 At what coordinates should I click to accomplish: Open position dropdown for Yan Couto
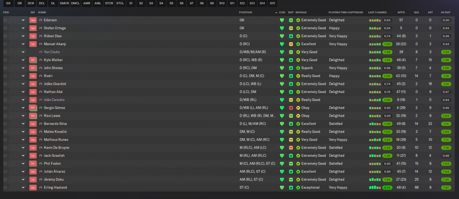pyautogui.click(x=23, y=52)
